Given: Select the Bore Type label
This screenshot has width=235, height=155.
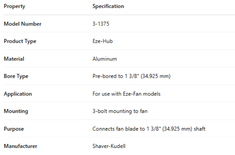Looking at the screenshot, I should tap(16, 76).
